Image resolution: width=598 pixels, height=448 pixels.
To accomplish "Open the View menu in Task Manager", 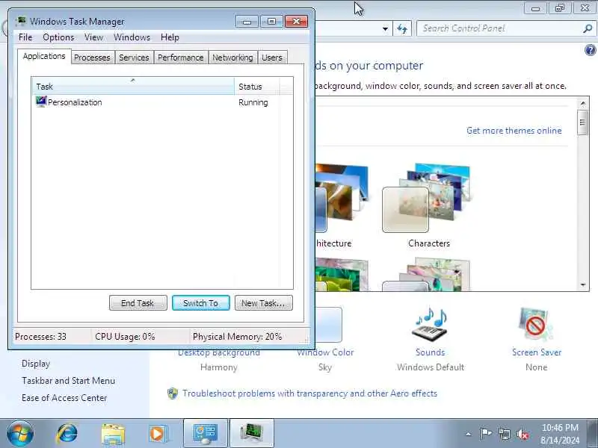I will tap(93, 37).
